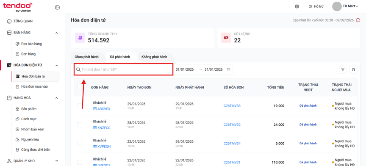Tick the select-all checkbox in the table header
This screenshot has height=166, width=366.
coord(80,87)
